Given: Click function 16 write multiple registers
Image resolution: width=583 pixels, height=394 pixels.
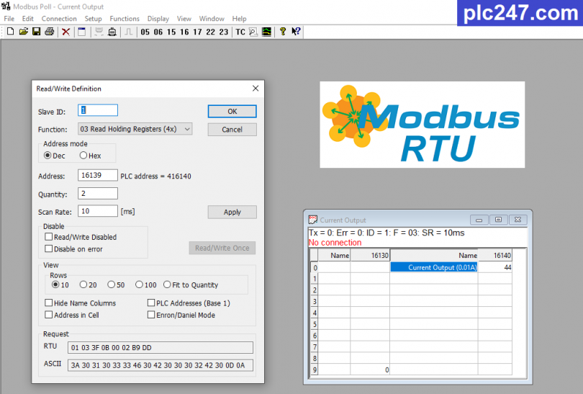Looking at the screenshot, I should pos(184,32).
